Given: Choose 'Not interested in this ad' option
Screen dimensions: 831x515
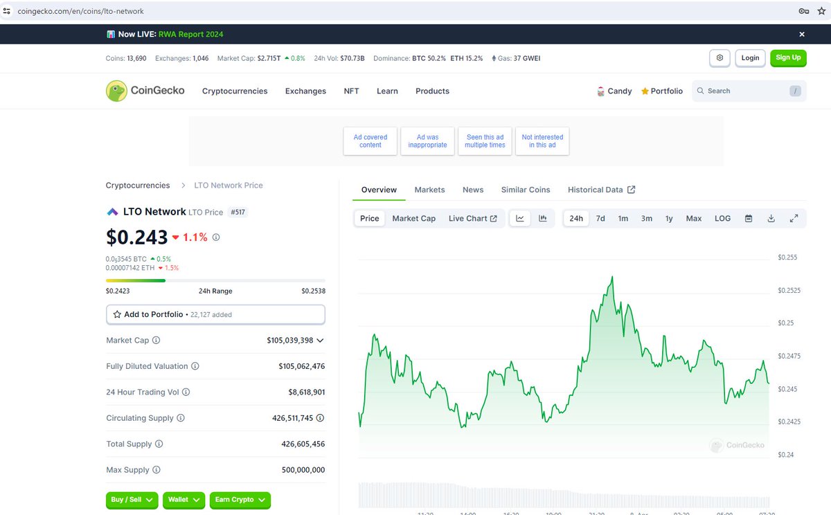Looking at the screenshot, I should point(542,141).
